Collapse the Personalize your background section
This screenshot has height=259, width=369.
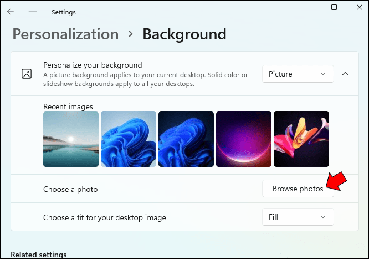coord(345,74)
